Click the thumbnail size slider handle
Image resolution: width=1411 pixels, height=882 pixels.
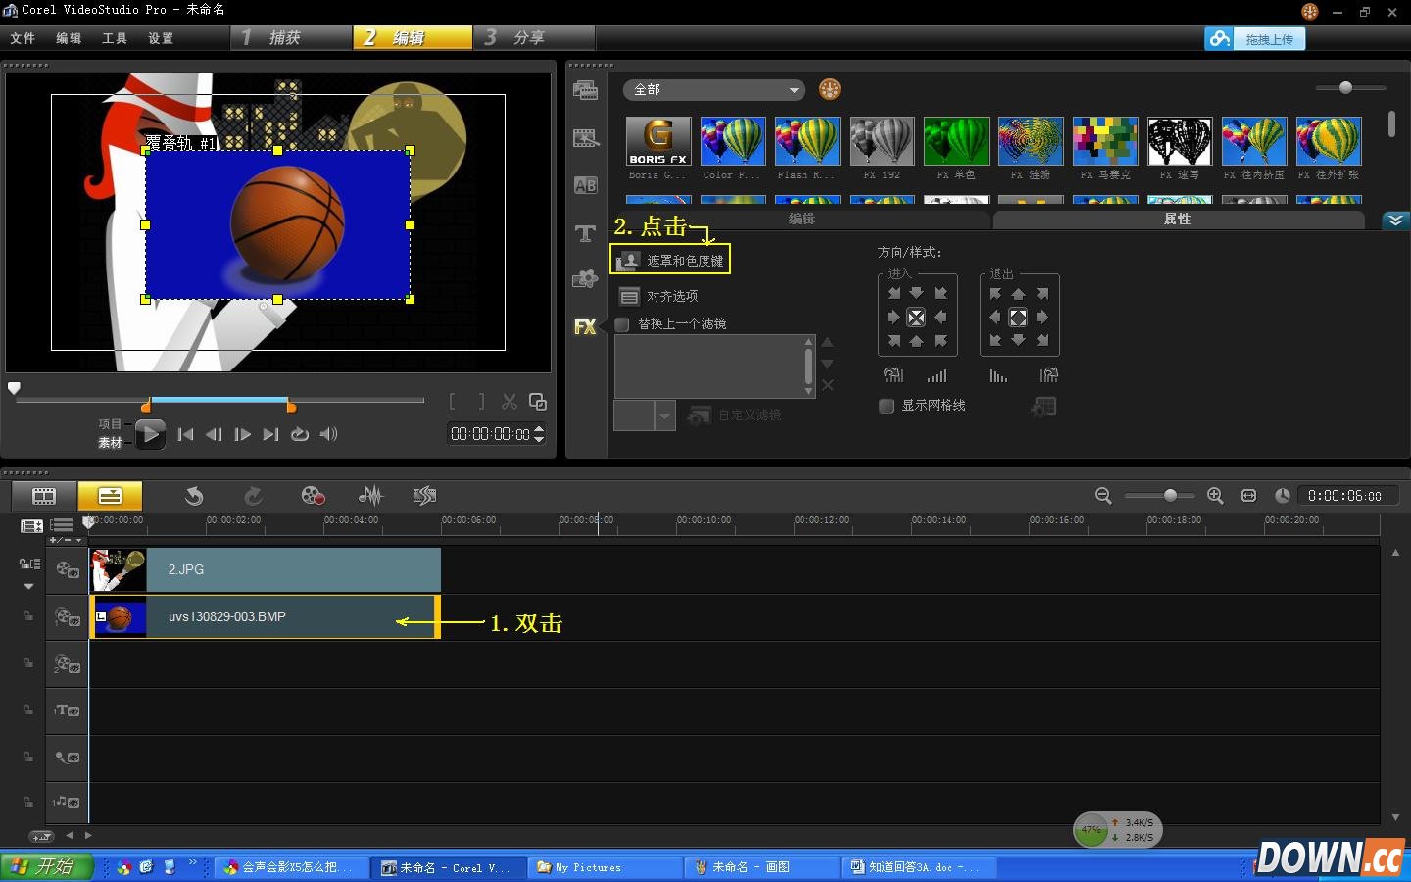[1345, 88]
